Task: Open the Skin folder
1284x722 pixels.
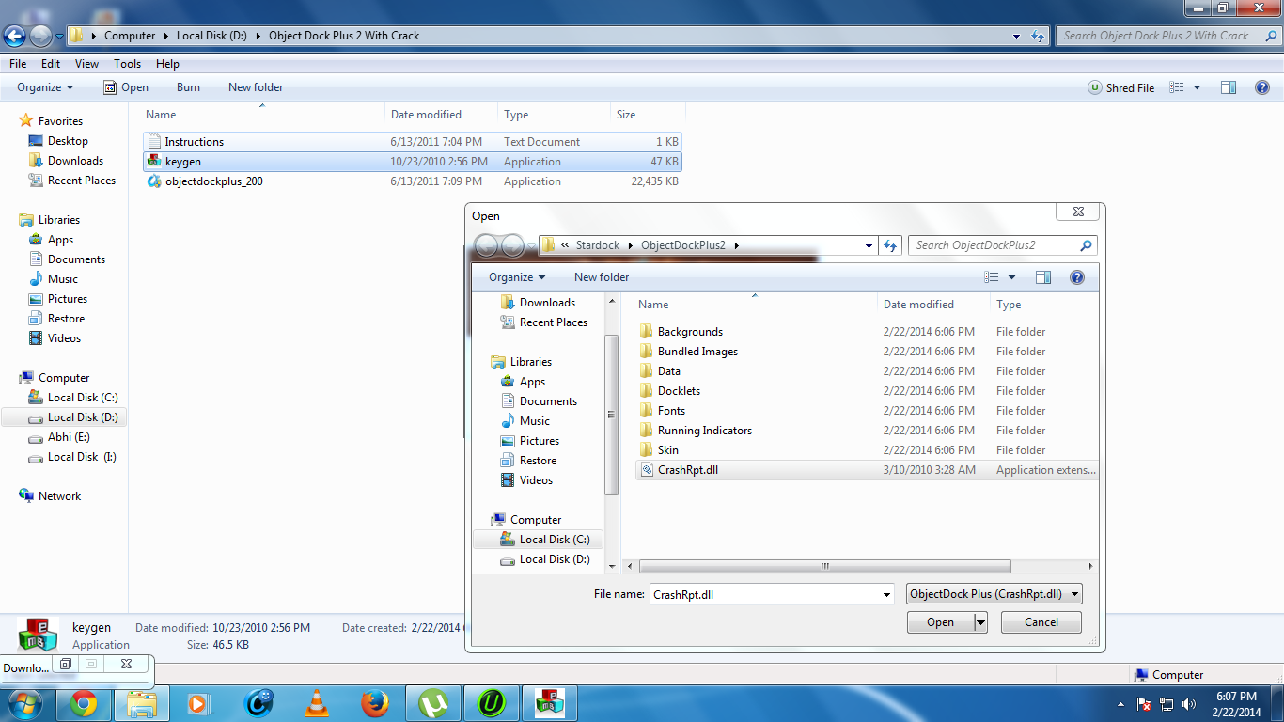Action: pos(667,450)
